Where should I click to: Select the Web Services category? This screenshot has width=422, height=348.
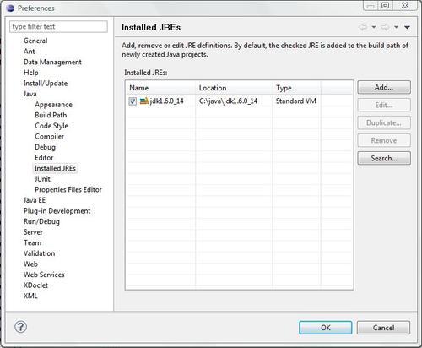click(x=44, y=275)
